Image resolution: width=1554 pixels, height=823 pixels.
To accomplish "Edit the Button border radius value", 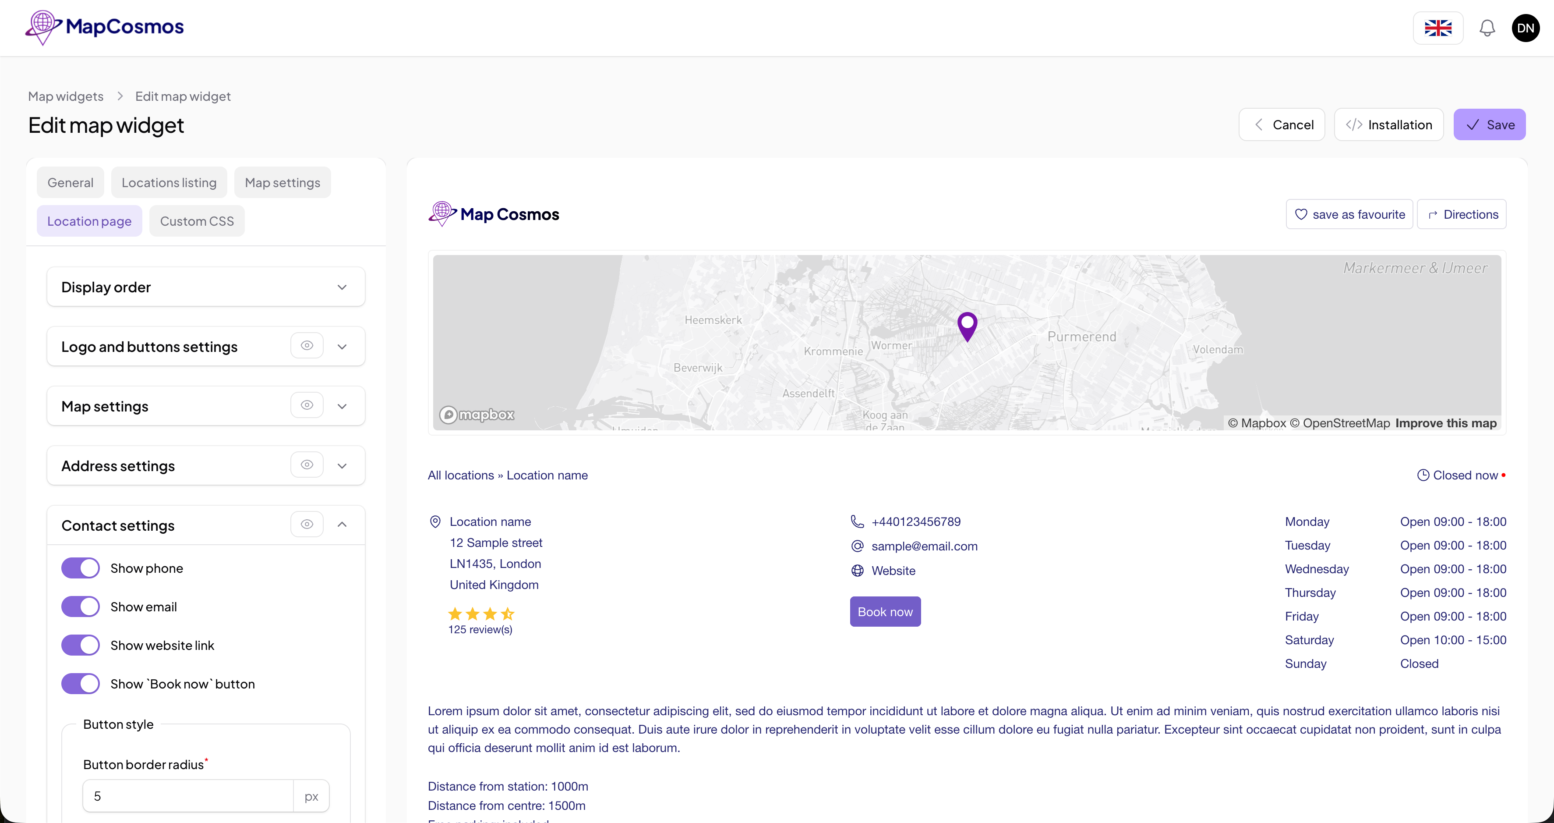I will (x=187, y=795).
